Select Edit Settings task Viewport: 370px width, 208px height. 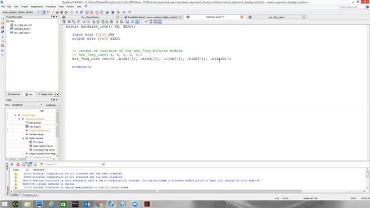(x=33, y=123)
